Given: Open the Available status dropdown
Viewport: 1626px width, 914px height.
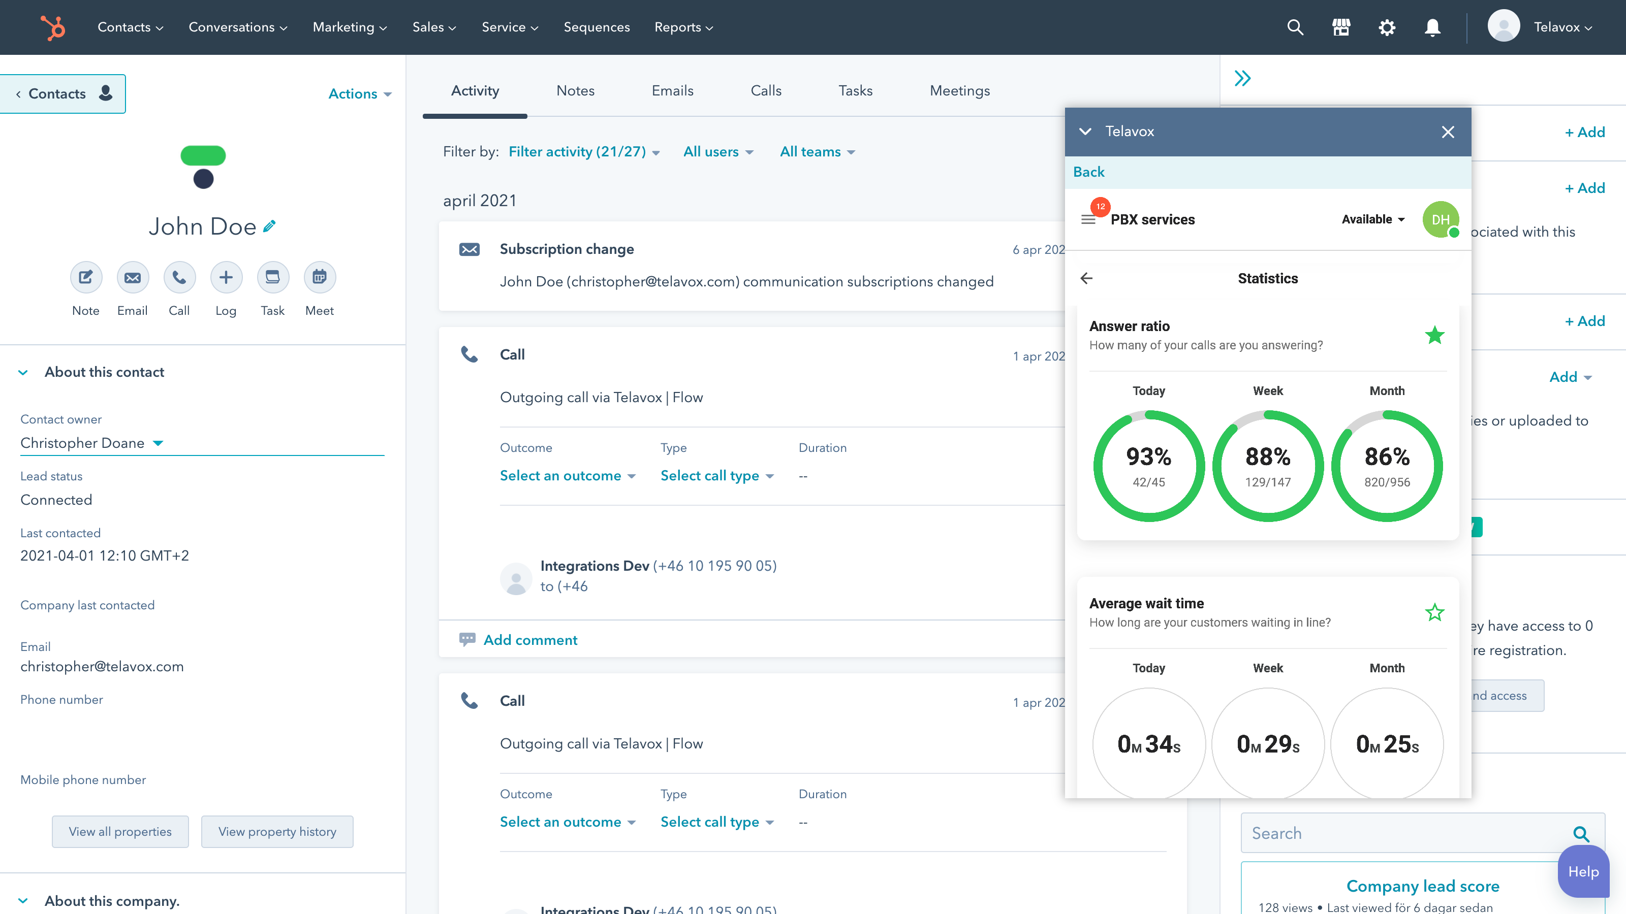Looking at the screenshot, I should pos(1373,219).
